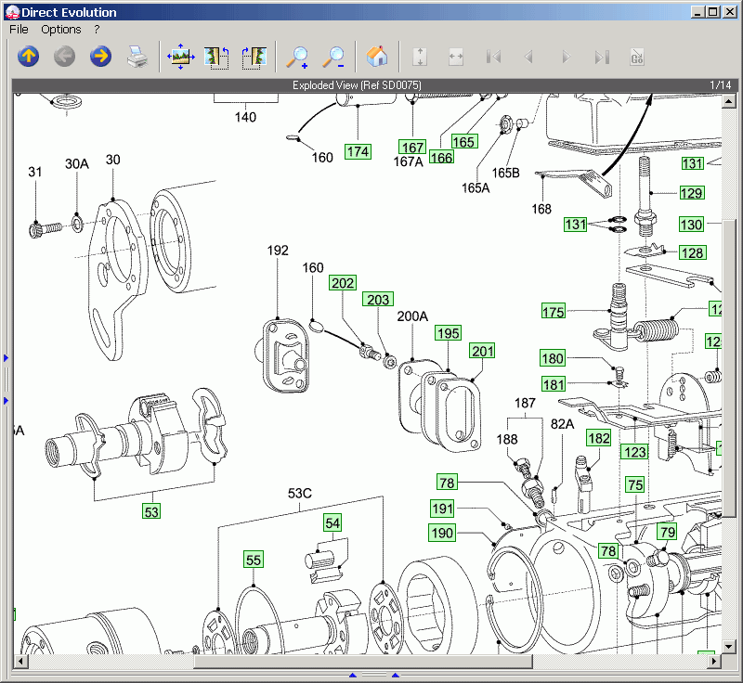743x683 pixels.
Task: Go up a level with the blue up arrow
Action: tap(28, 57)
